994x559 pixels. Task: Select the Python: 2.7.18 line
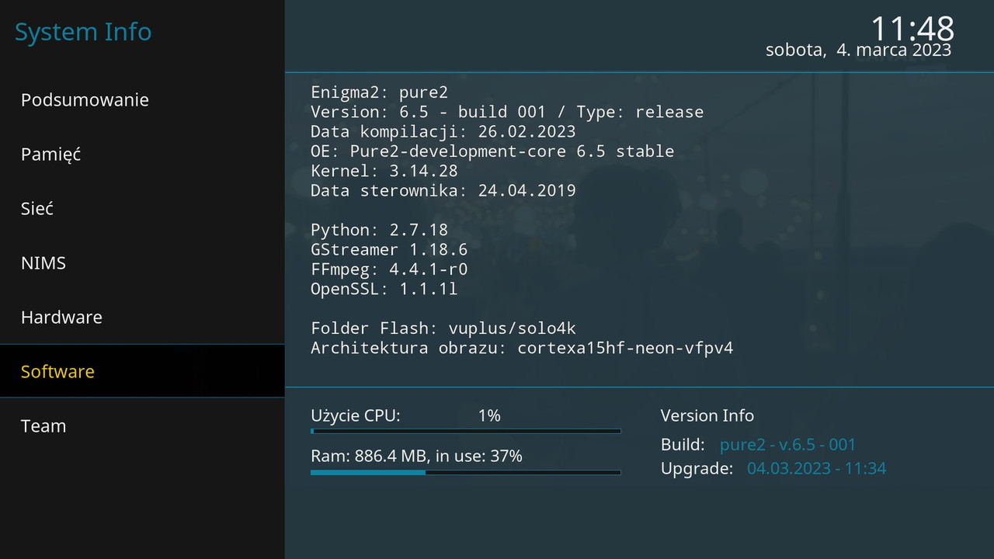pos(379,230)
